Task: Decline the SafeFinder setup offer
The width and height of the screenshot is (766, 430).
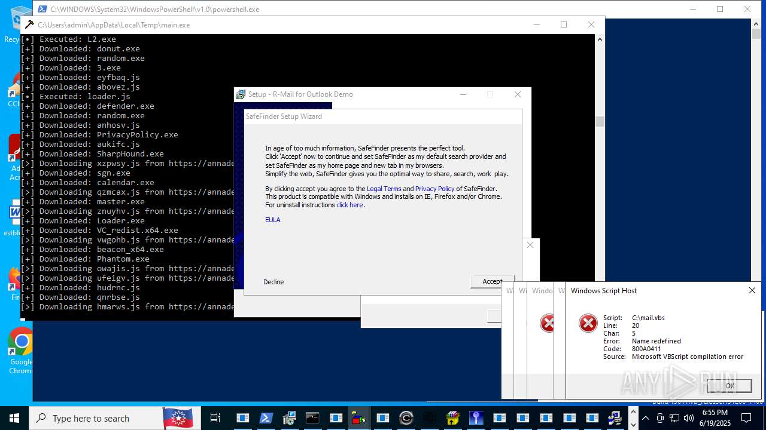Action: (x=273, y=282)
